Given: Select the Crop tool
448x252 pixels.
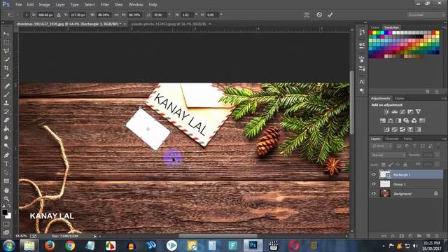Looking at the screenshot, I should (6, 68).
